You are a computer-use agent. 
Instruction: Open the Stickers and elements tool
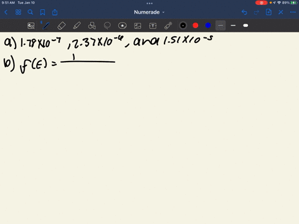(x=122, y=26)
